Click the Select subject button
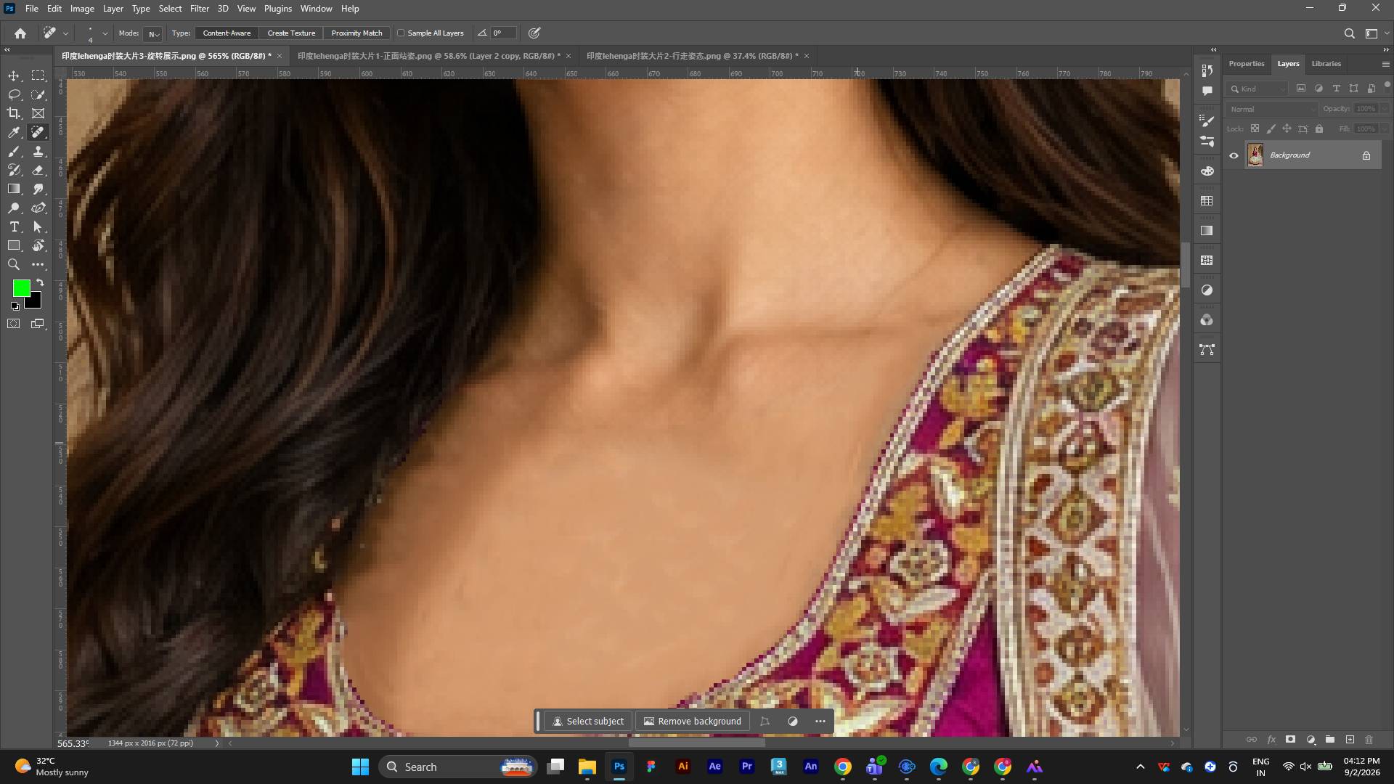 pyautogui.click(x=588, y=721)
